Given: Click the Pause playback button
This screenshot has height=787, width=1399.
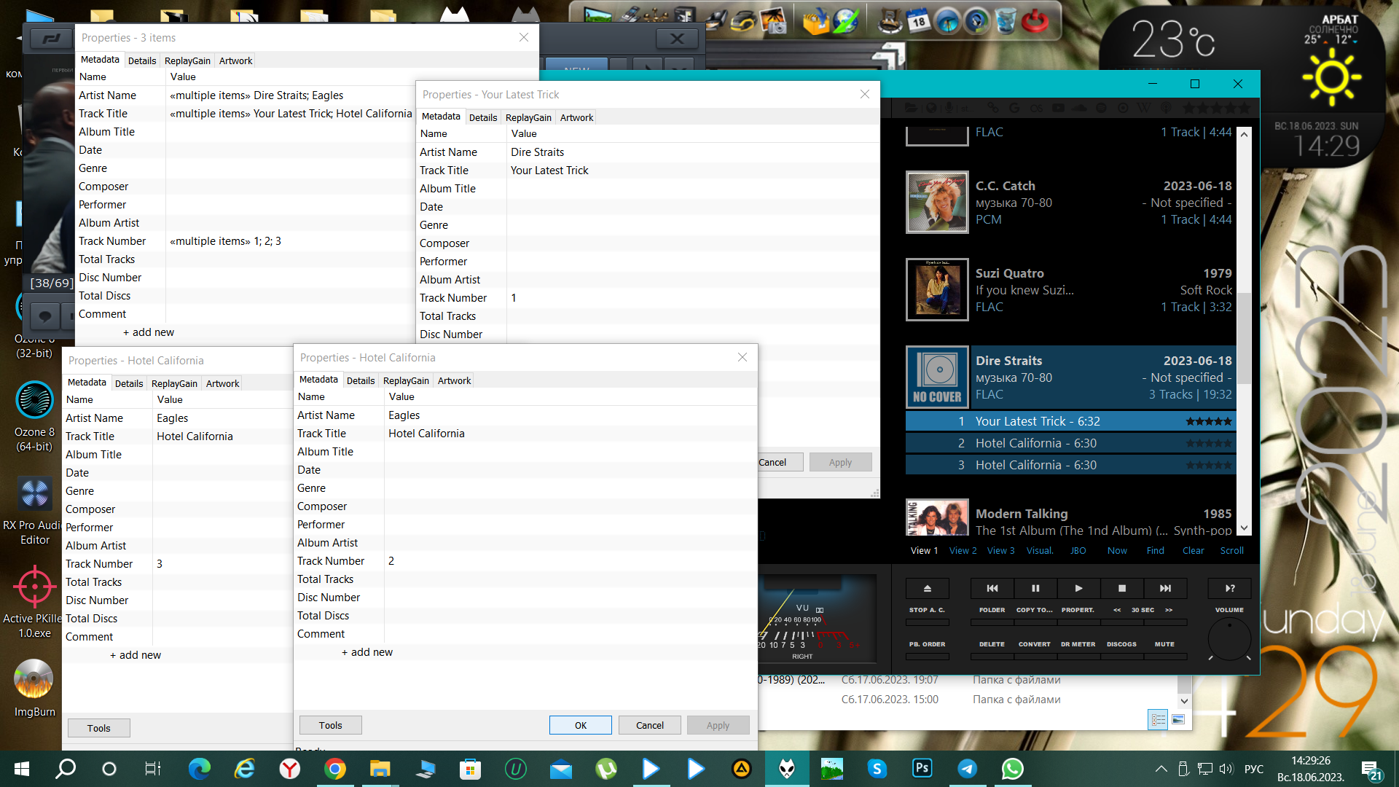Looking at the screenshot, I should pos(1035,588).
